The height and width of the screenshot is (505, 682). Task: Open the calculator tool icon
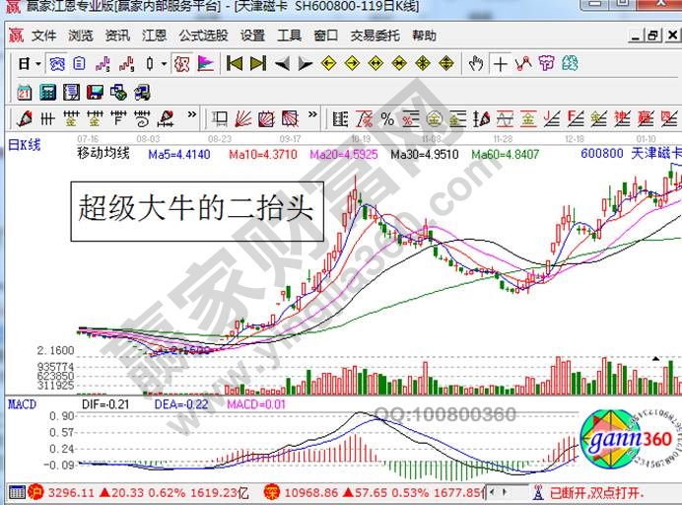coord(48,93)
